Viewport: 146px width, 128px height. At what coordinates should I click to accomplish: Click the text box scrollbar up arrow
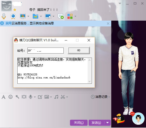pyautogui.click(x=89, y=60)
